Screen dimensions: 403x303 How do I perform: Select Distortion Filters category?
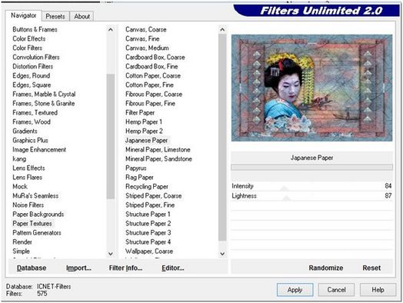pos(33,67)
